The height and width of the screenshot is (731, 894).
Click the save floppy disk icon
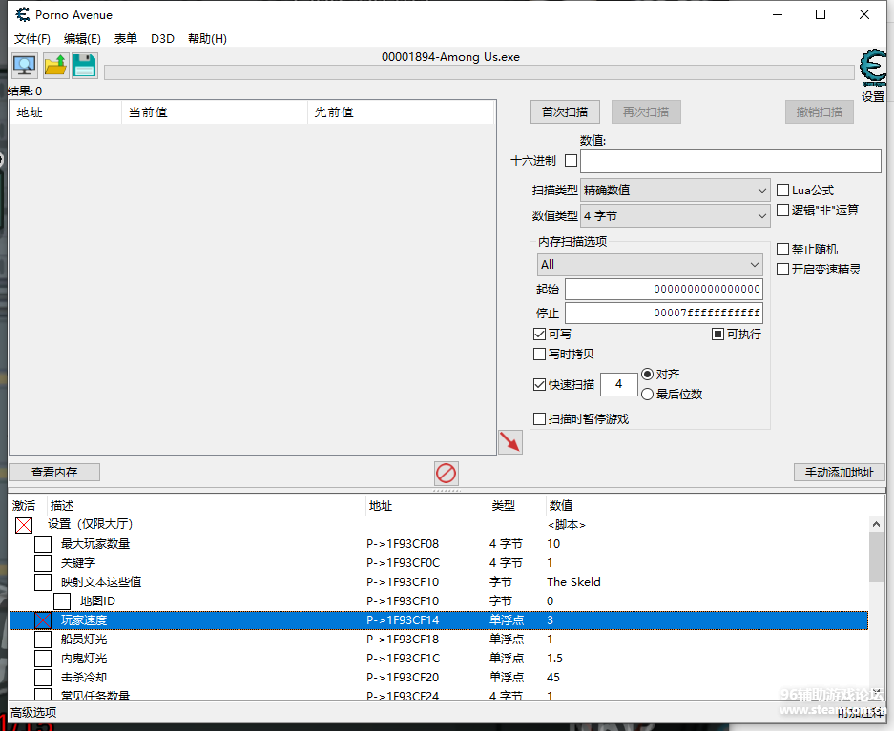point(85,66)
